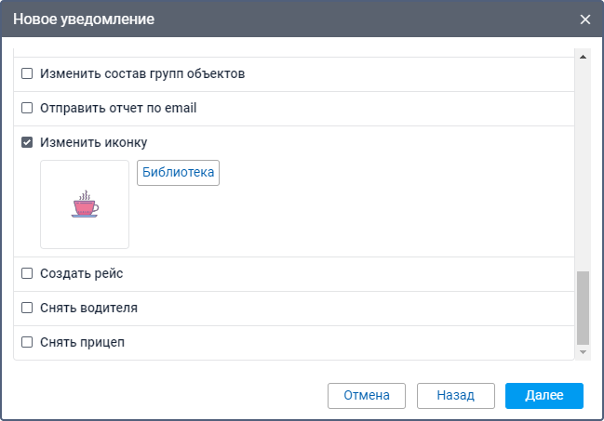
Task: Close the Новое уведомление dialog
Action: [x=585, y=20]
